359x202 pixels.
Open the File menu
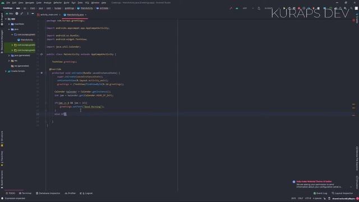click(8, 3)
